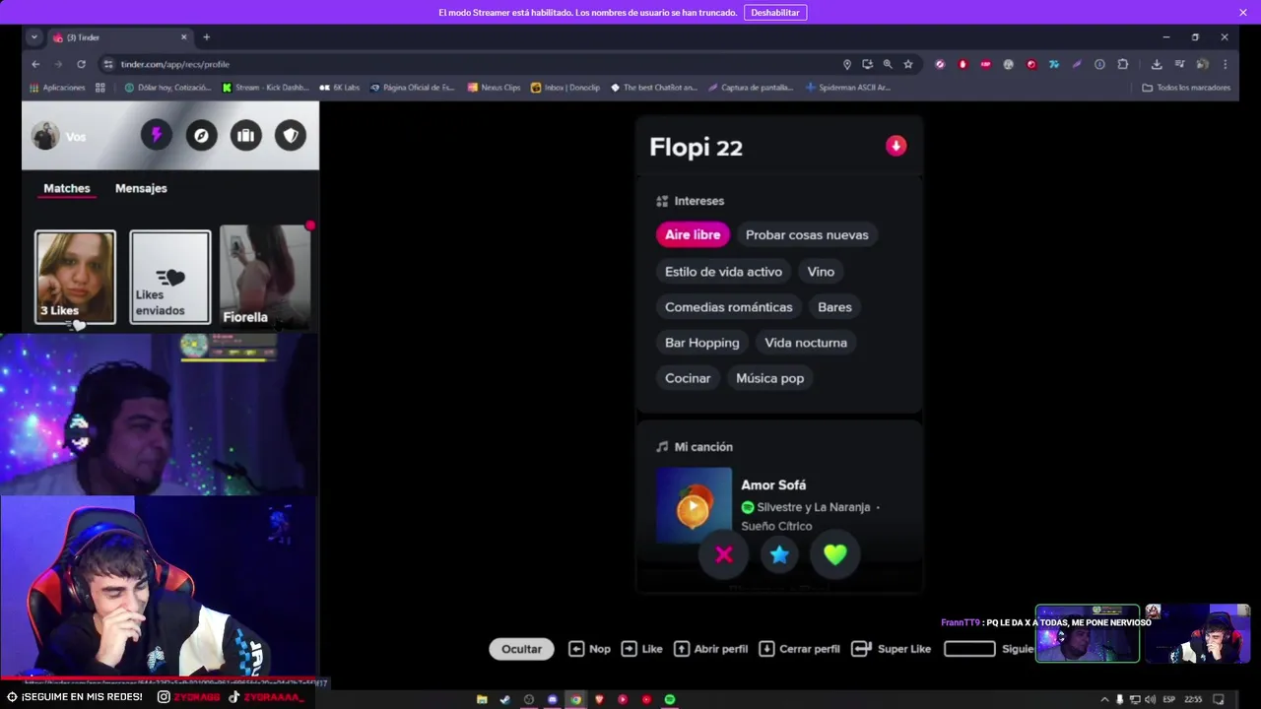Close Flopi's profile with pink arrow button
Viewport: 1261px width, 709px height.
pos(896,146)
